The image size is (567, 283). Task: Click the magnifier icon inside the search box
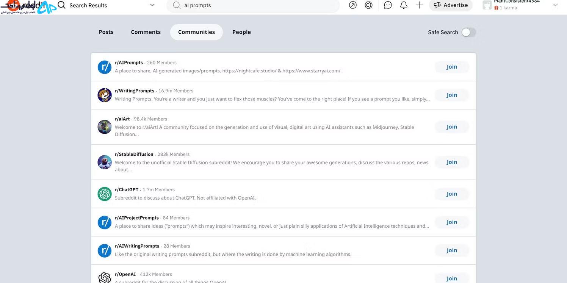tap(177, 5)
